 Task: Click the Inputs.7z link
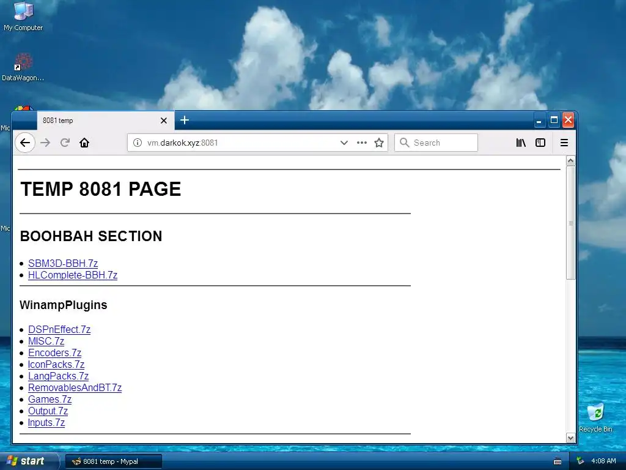point(46,422)
